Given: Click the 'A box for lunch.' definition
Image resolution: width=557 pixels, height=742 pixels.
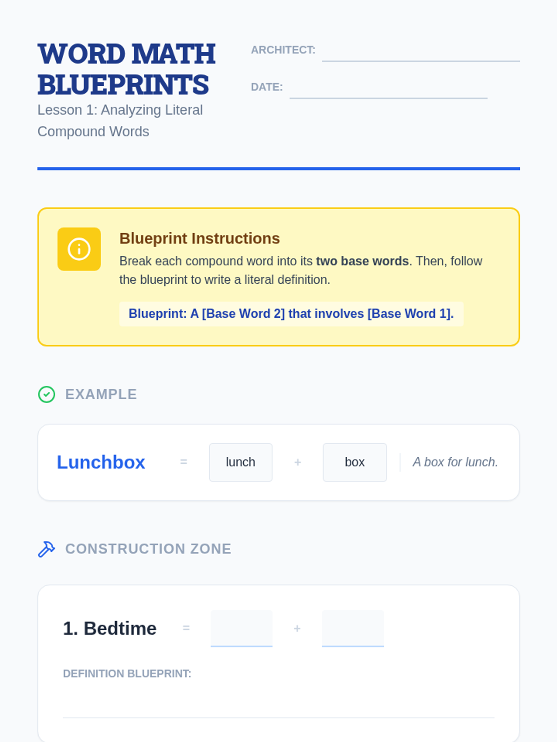Looking at the screenshot, I should coord(455,462).
